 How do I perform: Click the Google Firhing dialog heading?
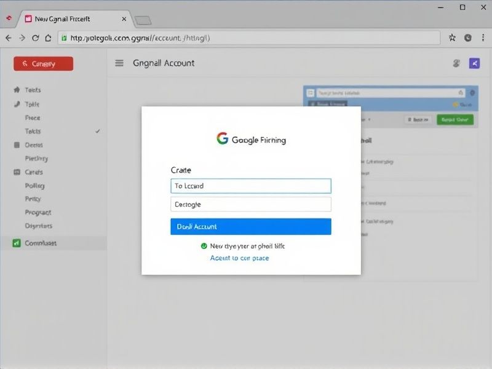tap(259, 140)
